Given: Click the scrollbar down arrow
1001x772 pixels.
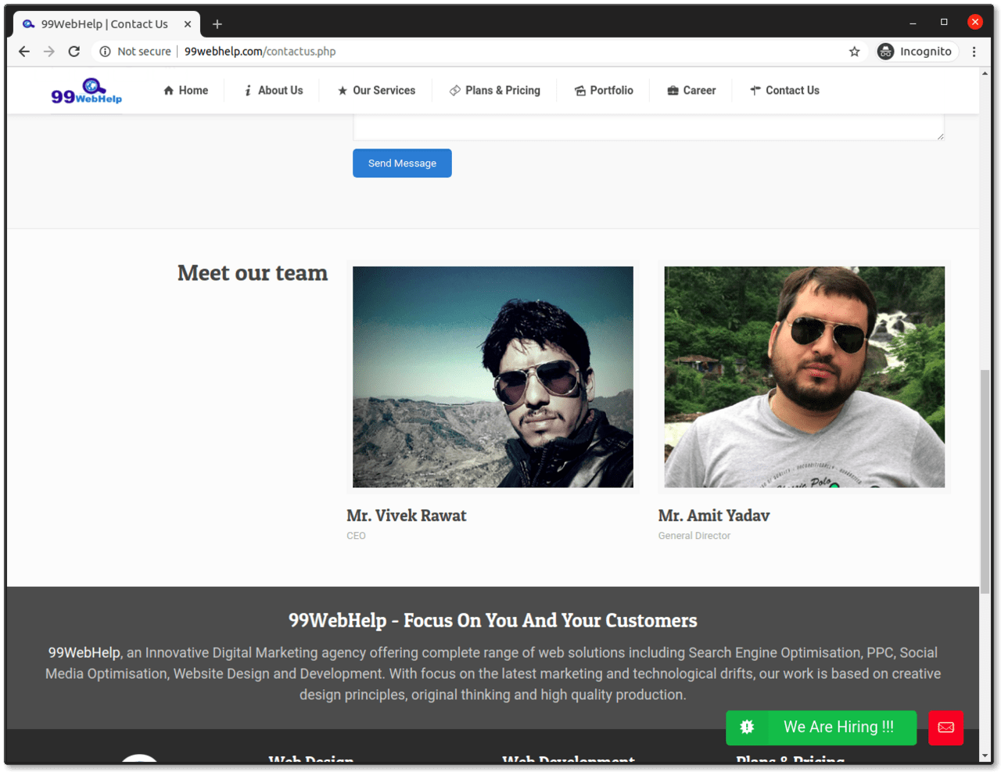Looking at the screenshot, I should coord(985,756).
